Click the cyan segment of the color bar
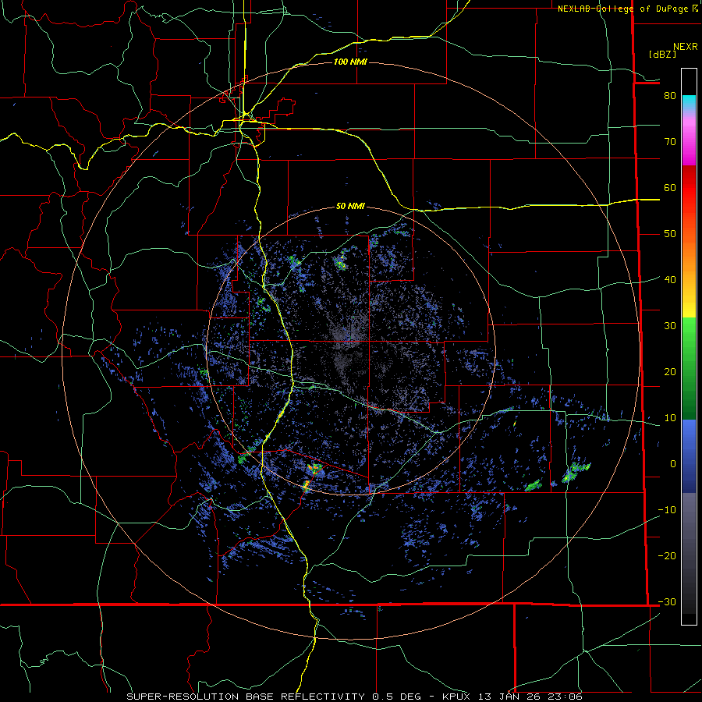This screenshot has height=702, width=702. point(689,102)
